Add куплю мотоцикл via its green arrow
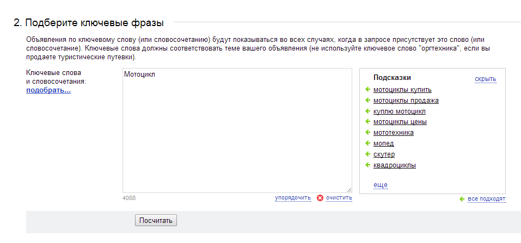Screen dimensions: 521x243 (367, 111)
